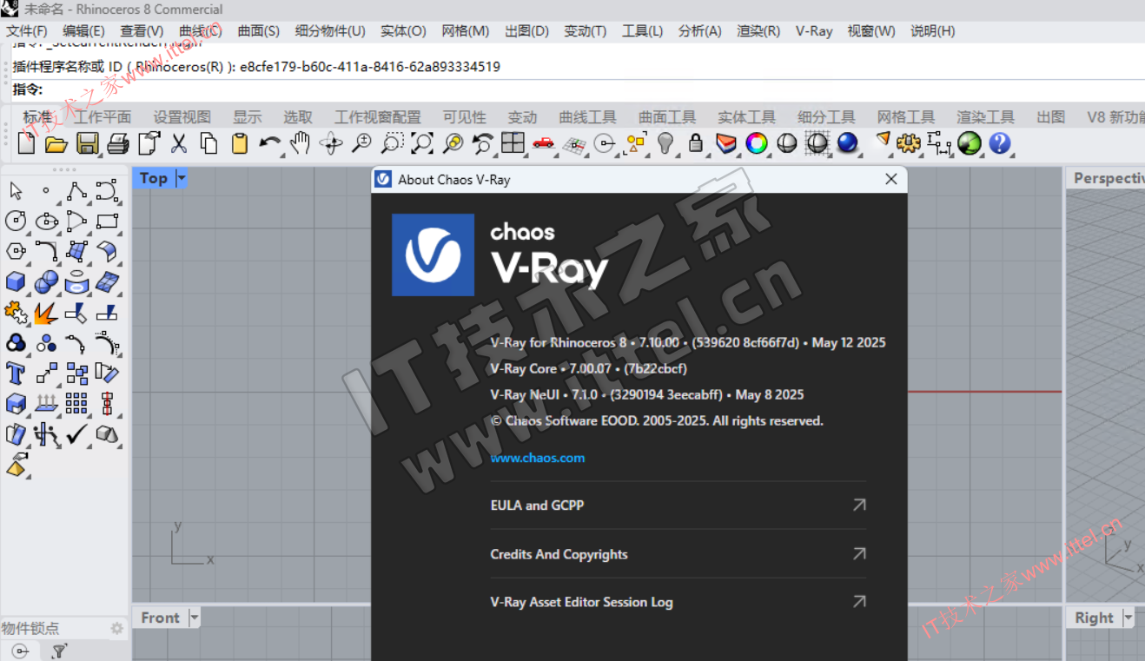Select the Pan hand tool

[x=300, y=143]
